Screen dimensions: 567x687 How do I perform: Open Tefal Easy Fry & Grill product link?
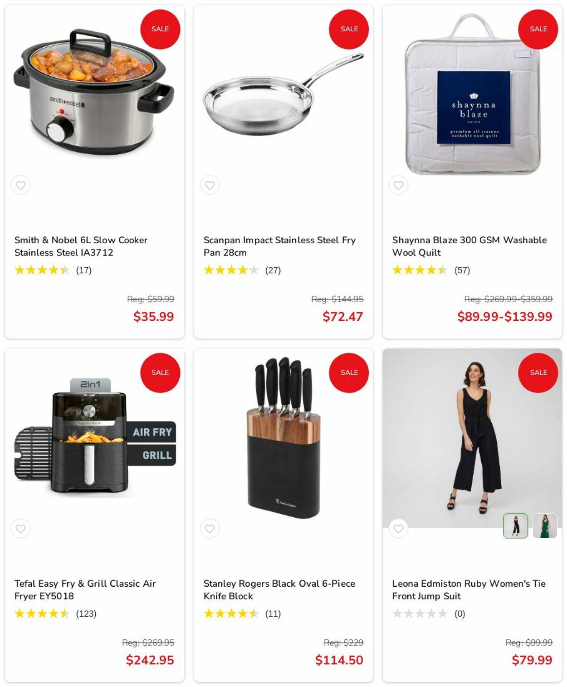(x=85, y=590)
